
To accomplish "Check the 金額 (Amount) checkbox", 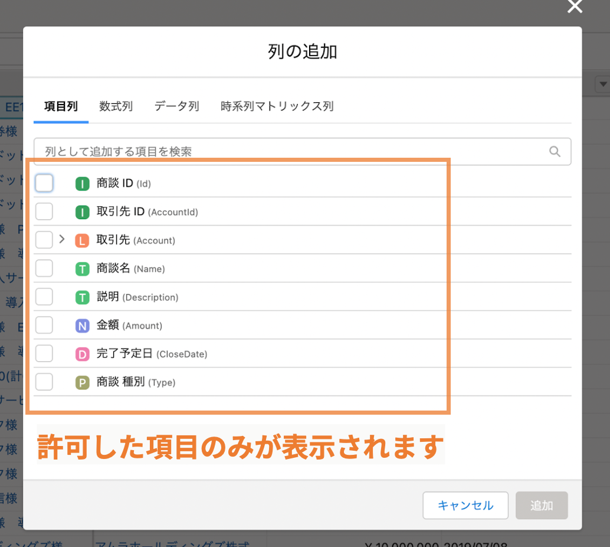I will click(x=44, y=325).
